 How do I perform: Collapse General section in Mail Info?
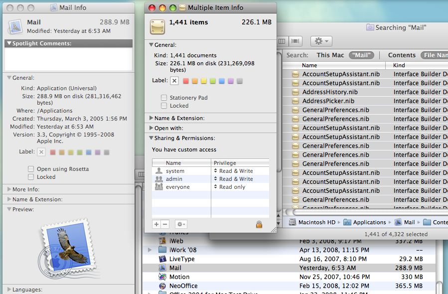point(9,78)
